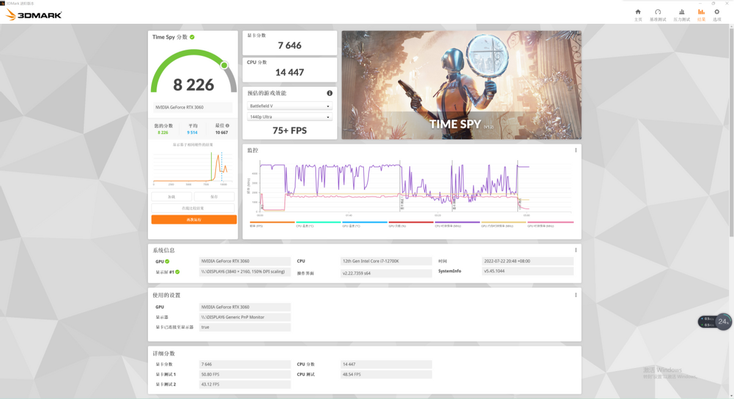
Task: Click the SystemInfo version v5.45.1044
Action: (x=527, y=271)
